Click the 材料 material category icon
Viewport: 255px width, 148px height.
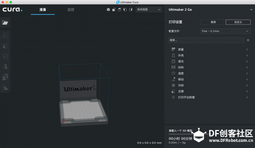point(173,67)
